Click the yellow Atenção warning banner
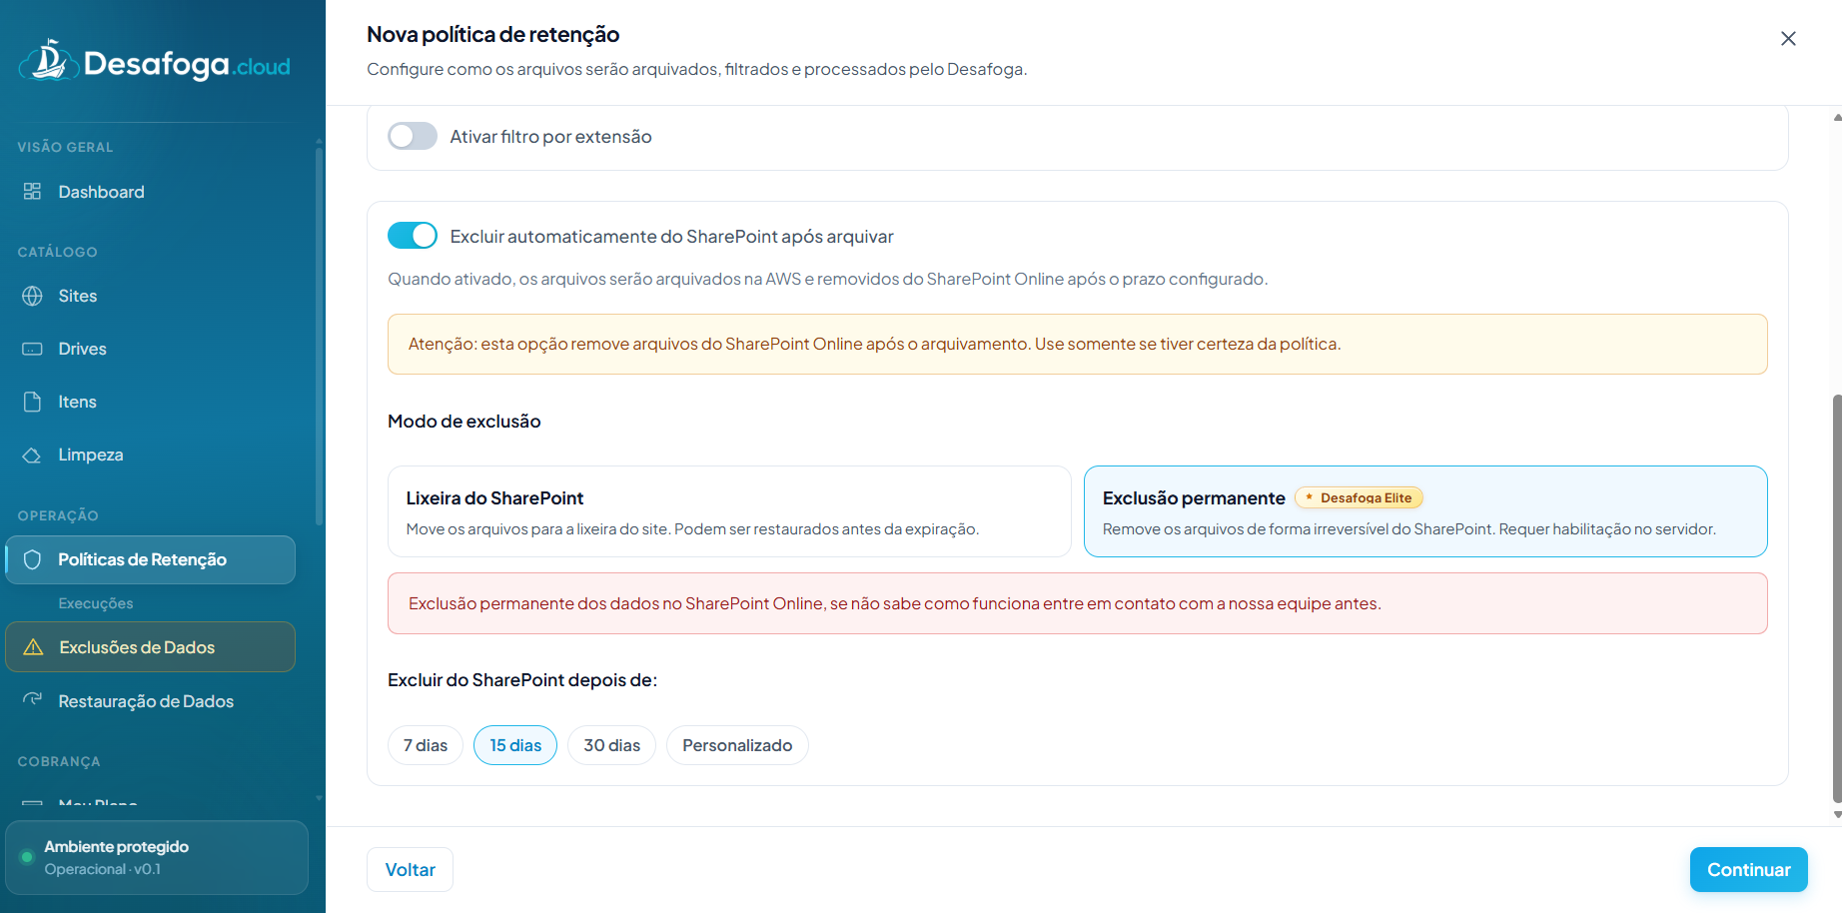The height and width of the screenshot is (913, 1842). (1078, 345)
